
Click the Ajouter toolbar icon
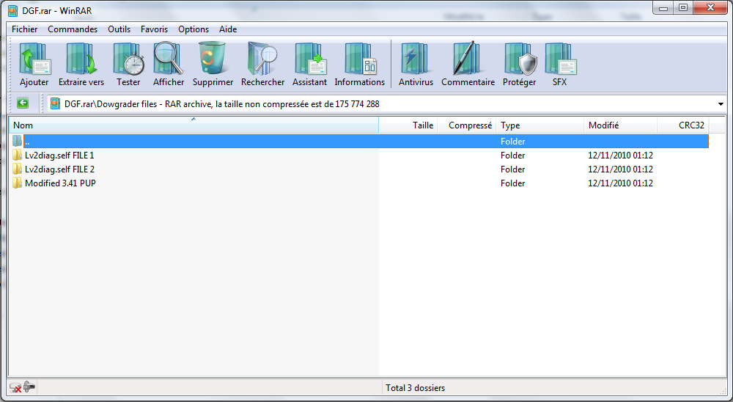point(34,64)
